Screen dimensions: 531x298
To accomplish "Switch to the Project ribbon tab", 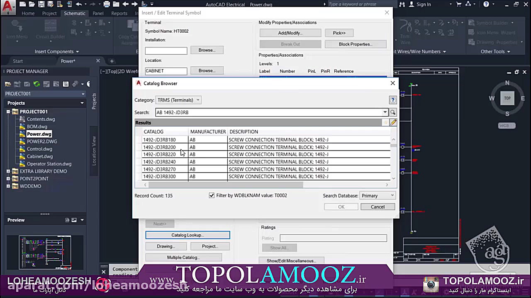I will 49,13.
